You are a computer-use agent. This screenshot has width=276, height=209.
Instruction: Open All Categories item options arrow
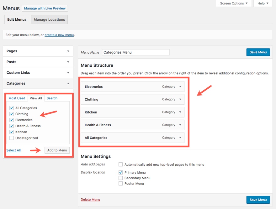[180, 138]
